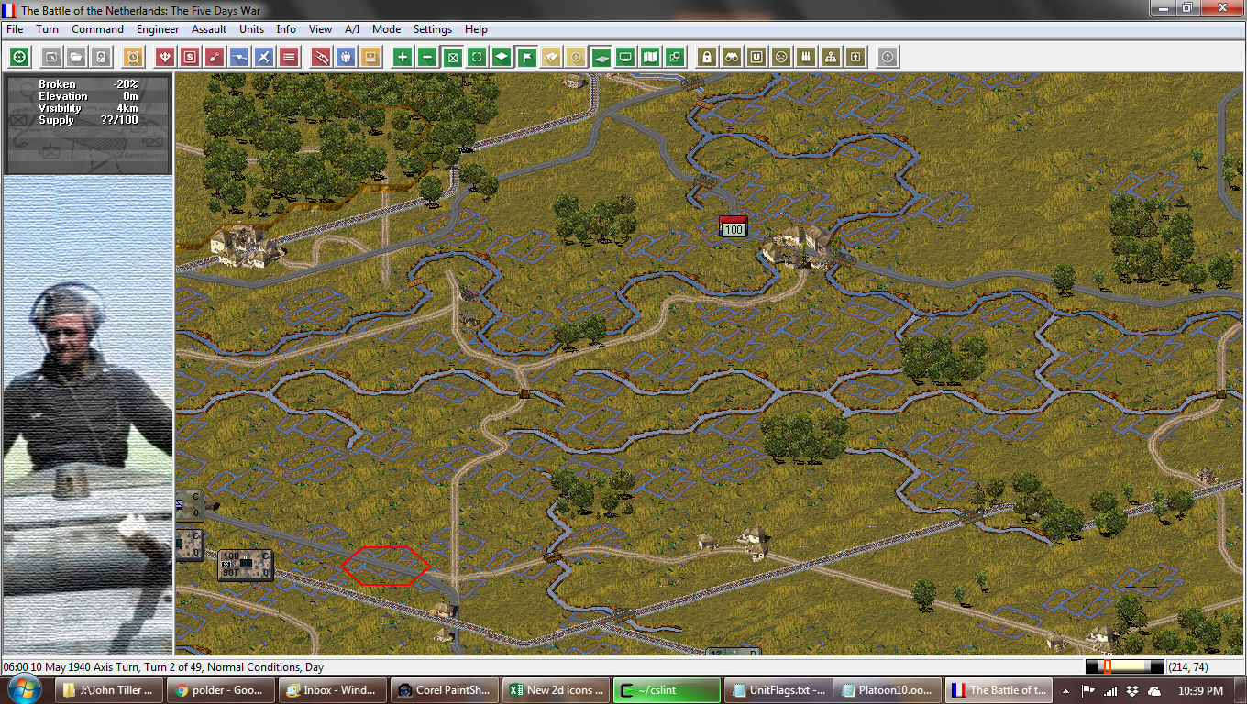
Task: Click the olive up-arrow box icon
Action: (855, 57)
